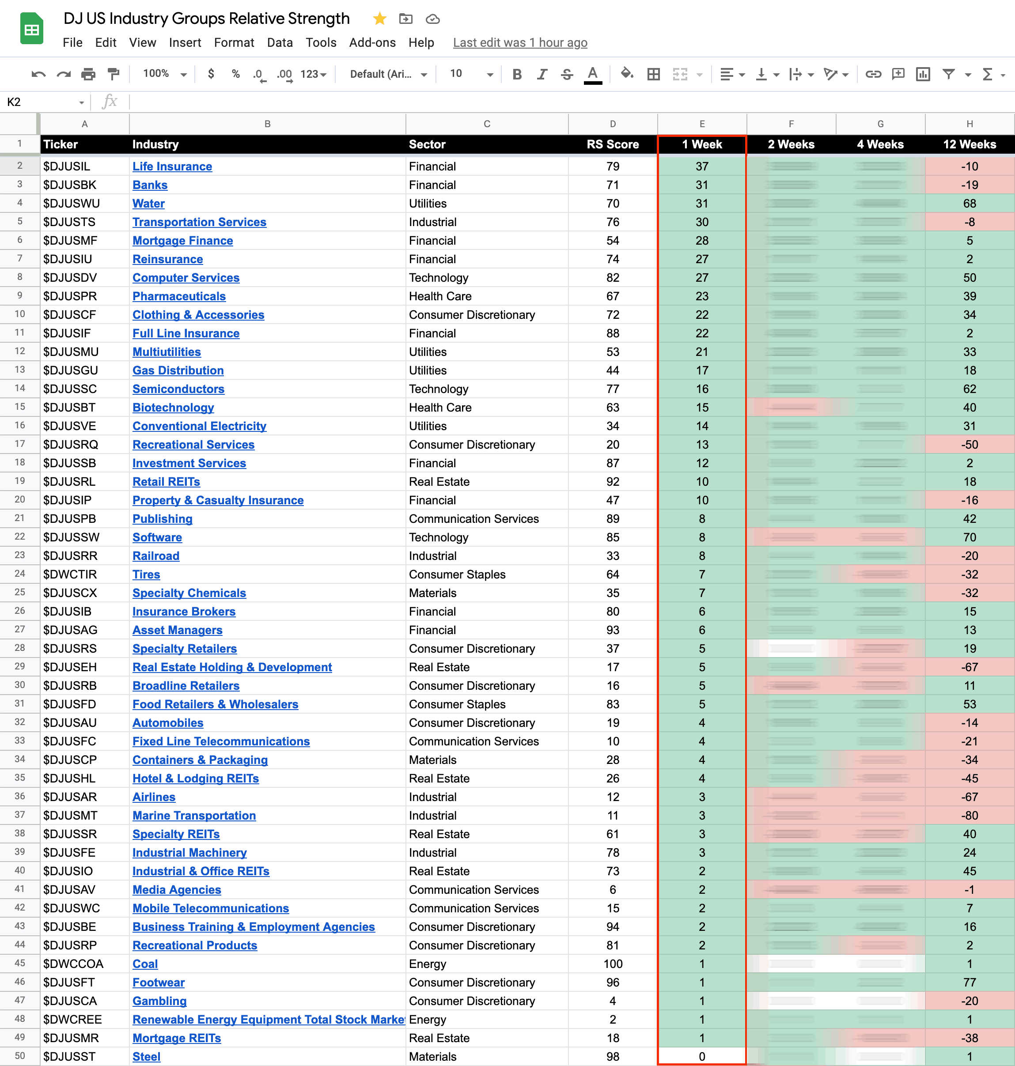
Task: Select the 12 Weeks header cell
Action: (x=970, y=144)
